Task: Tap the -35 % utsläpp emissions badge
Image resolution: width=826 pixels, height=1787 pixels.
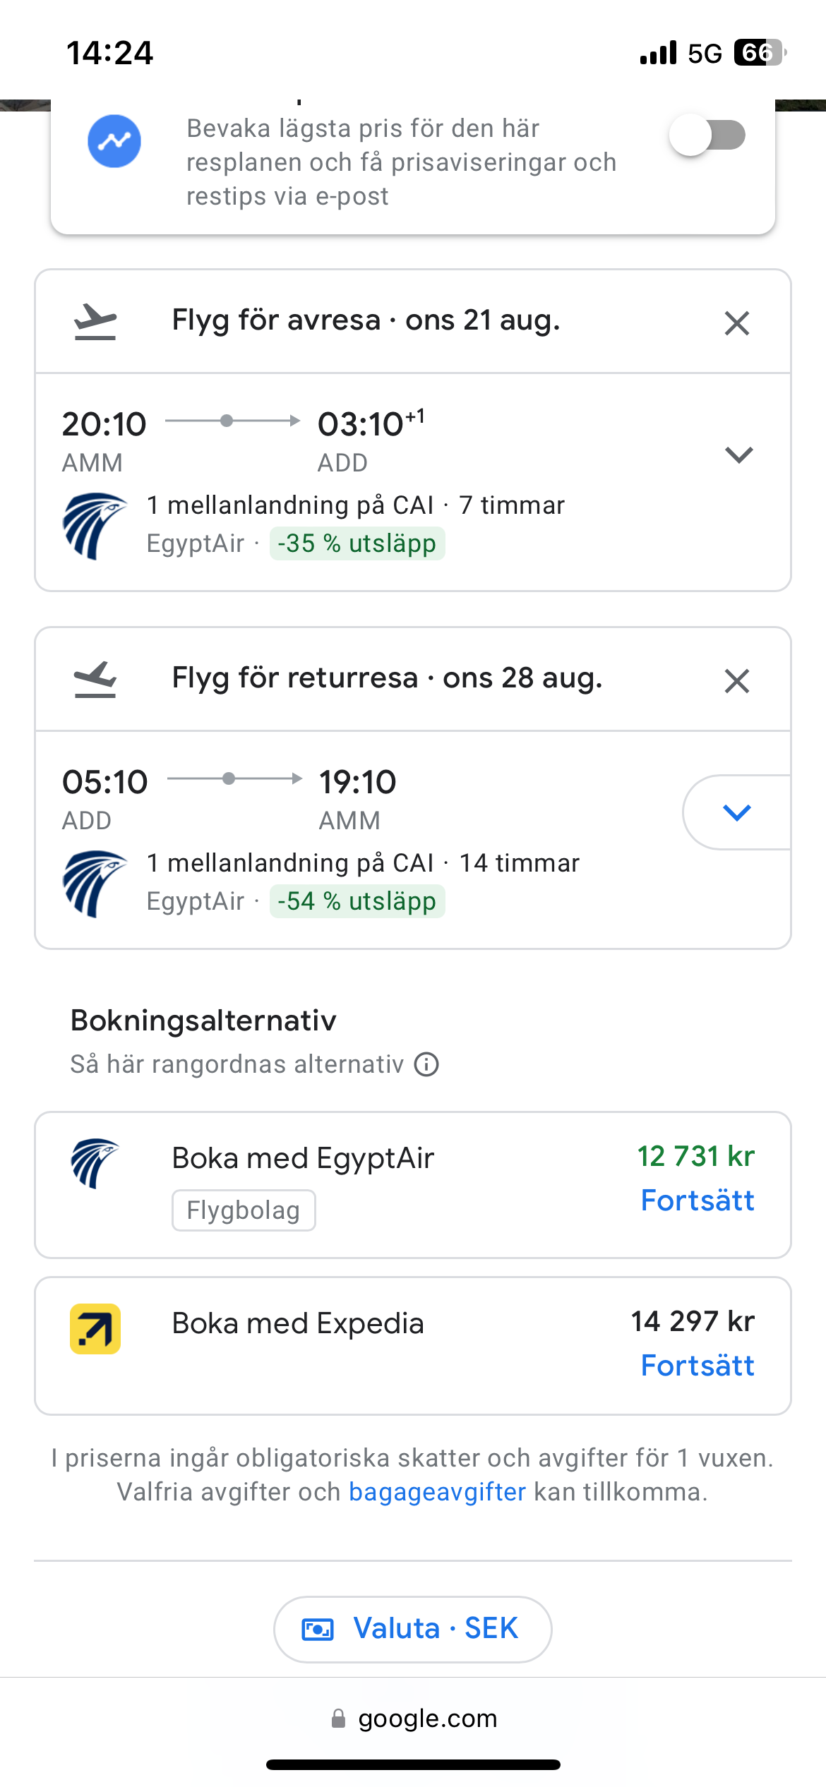Action: (x=357, y=544)
